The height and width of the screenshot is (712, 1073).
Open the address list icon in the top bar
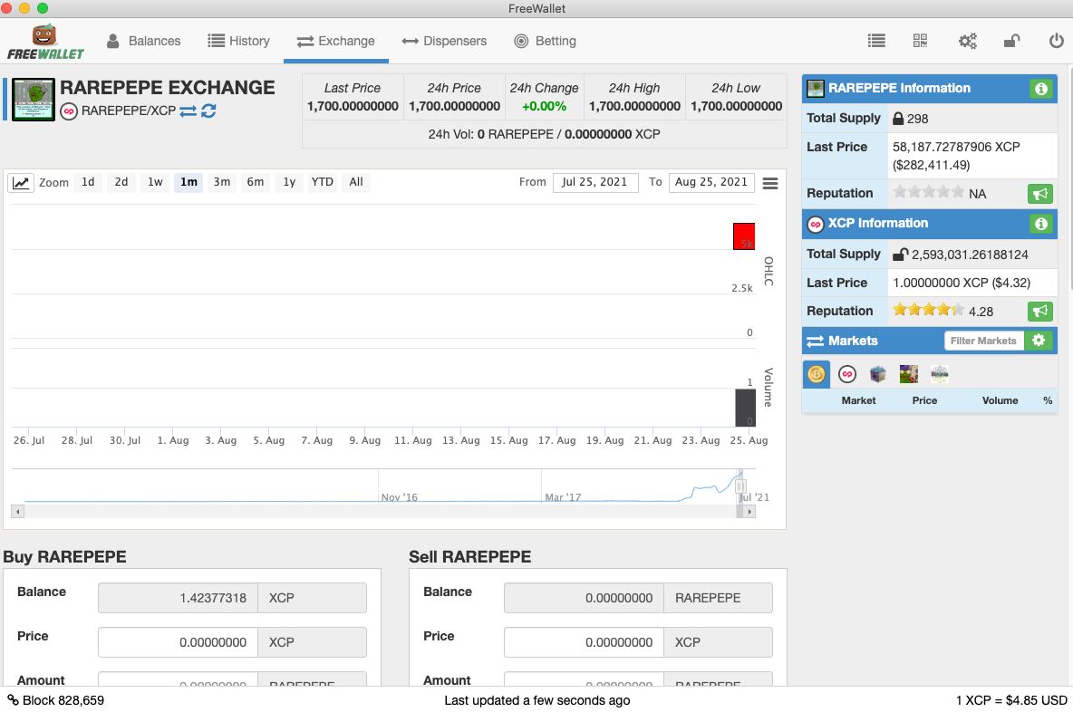(876, 41)
